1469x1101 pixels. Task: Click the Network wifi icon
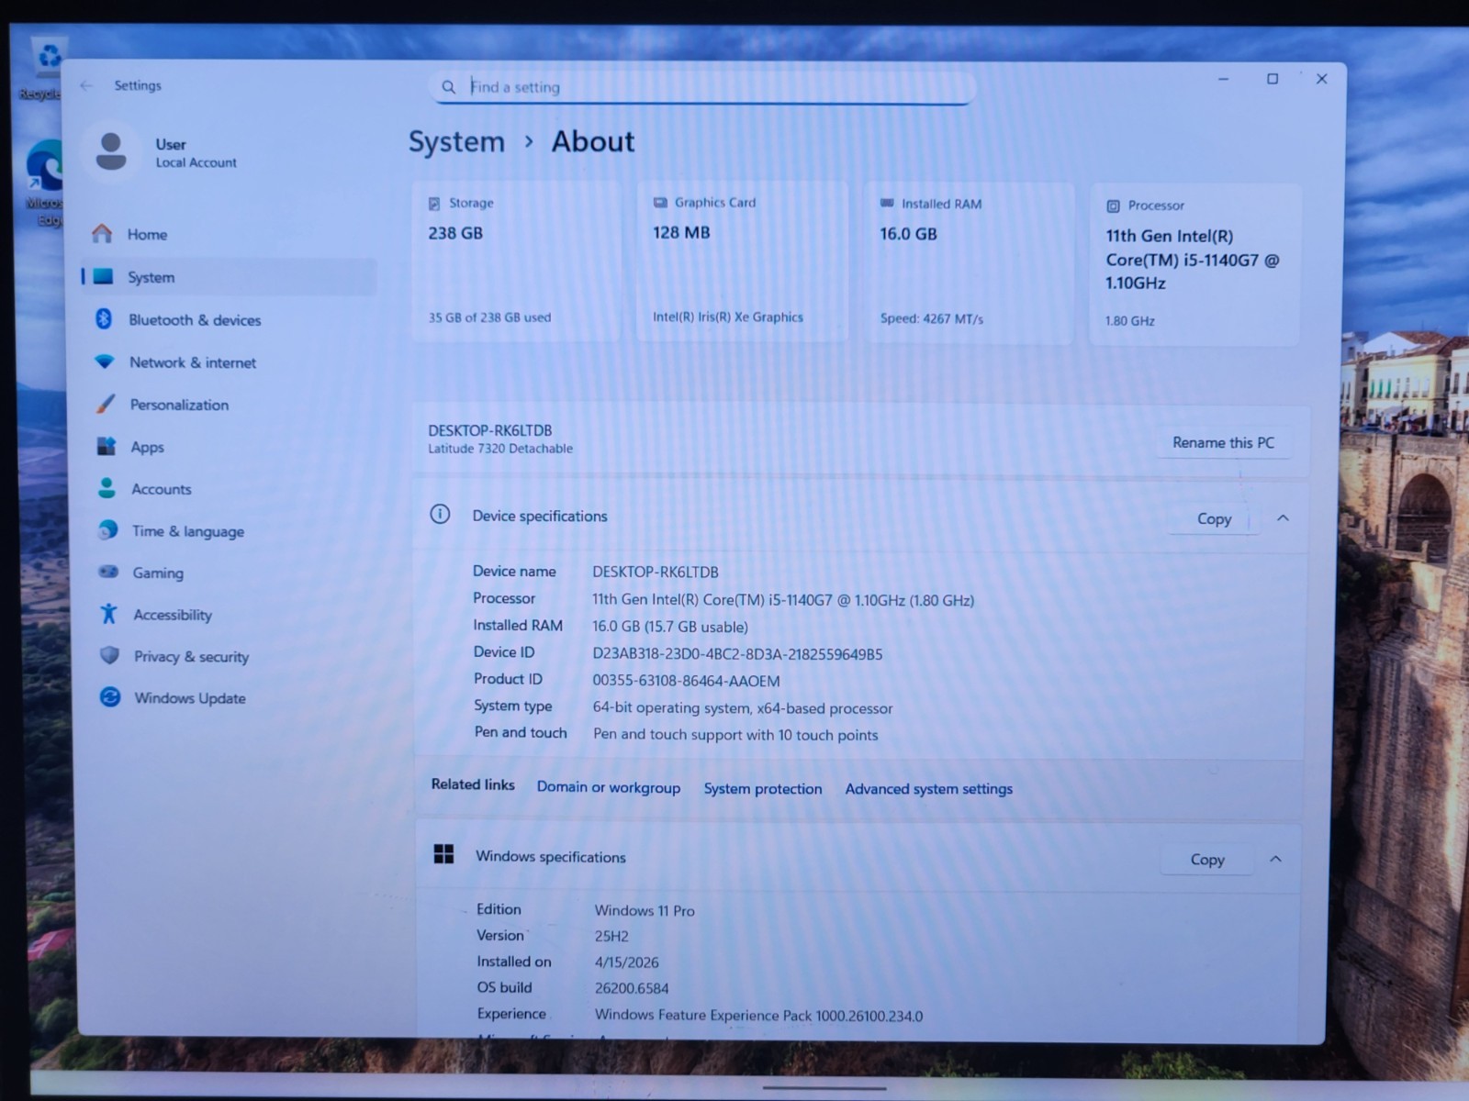(105, 361)
